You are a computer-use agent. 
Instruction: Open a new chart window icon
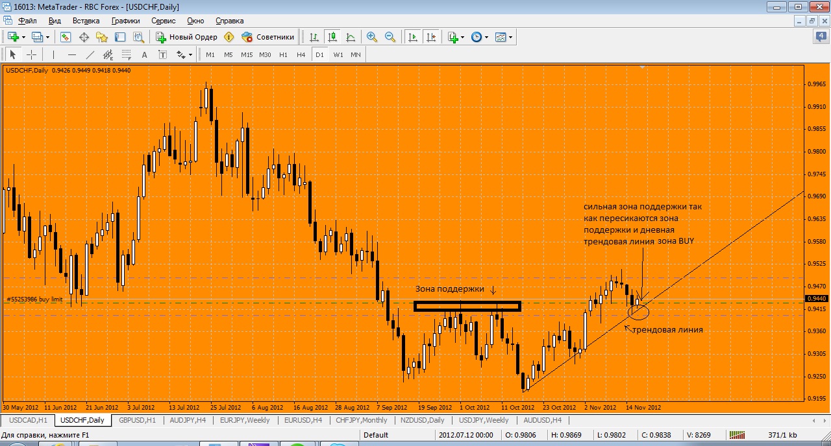point(12,37)
